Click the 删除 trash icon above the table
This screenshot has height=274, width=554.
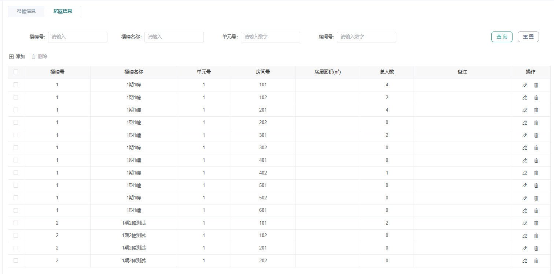coord(33,57)
